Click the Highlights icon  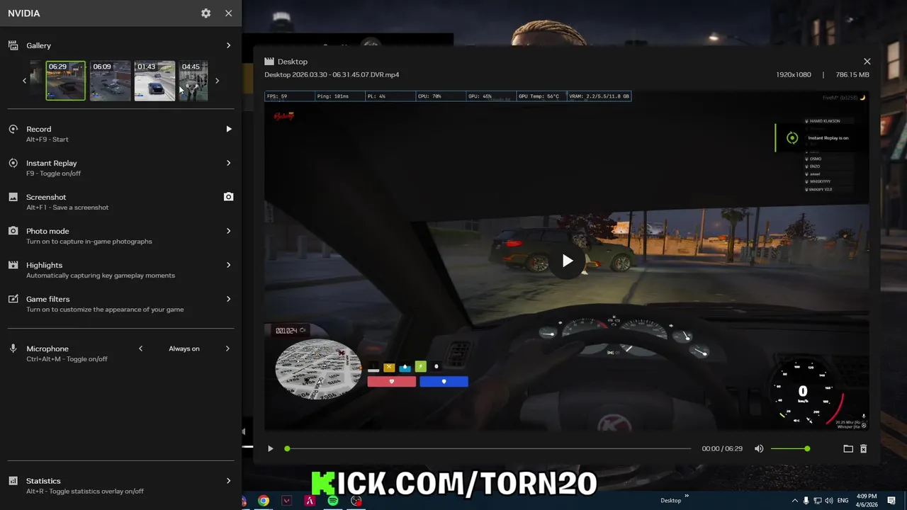coord(13,265)
